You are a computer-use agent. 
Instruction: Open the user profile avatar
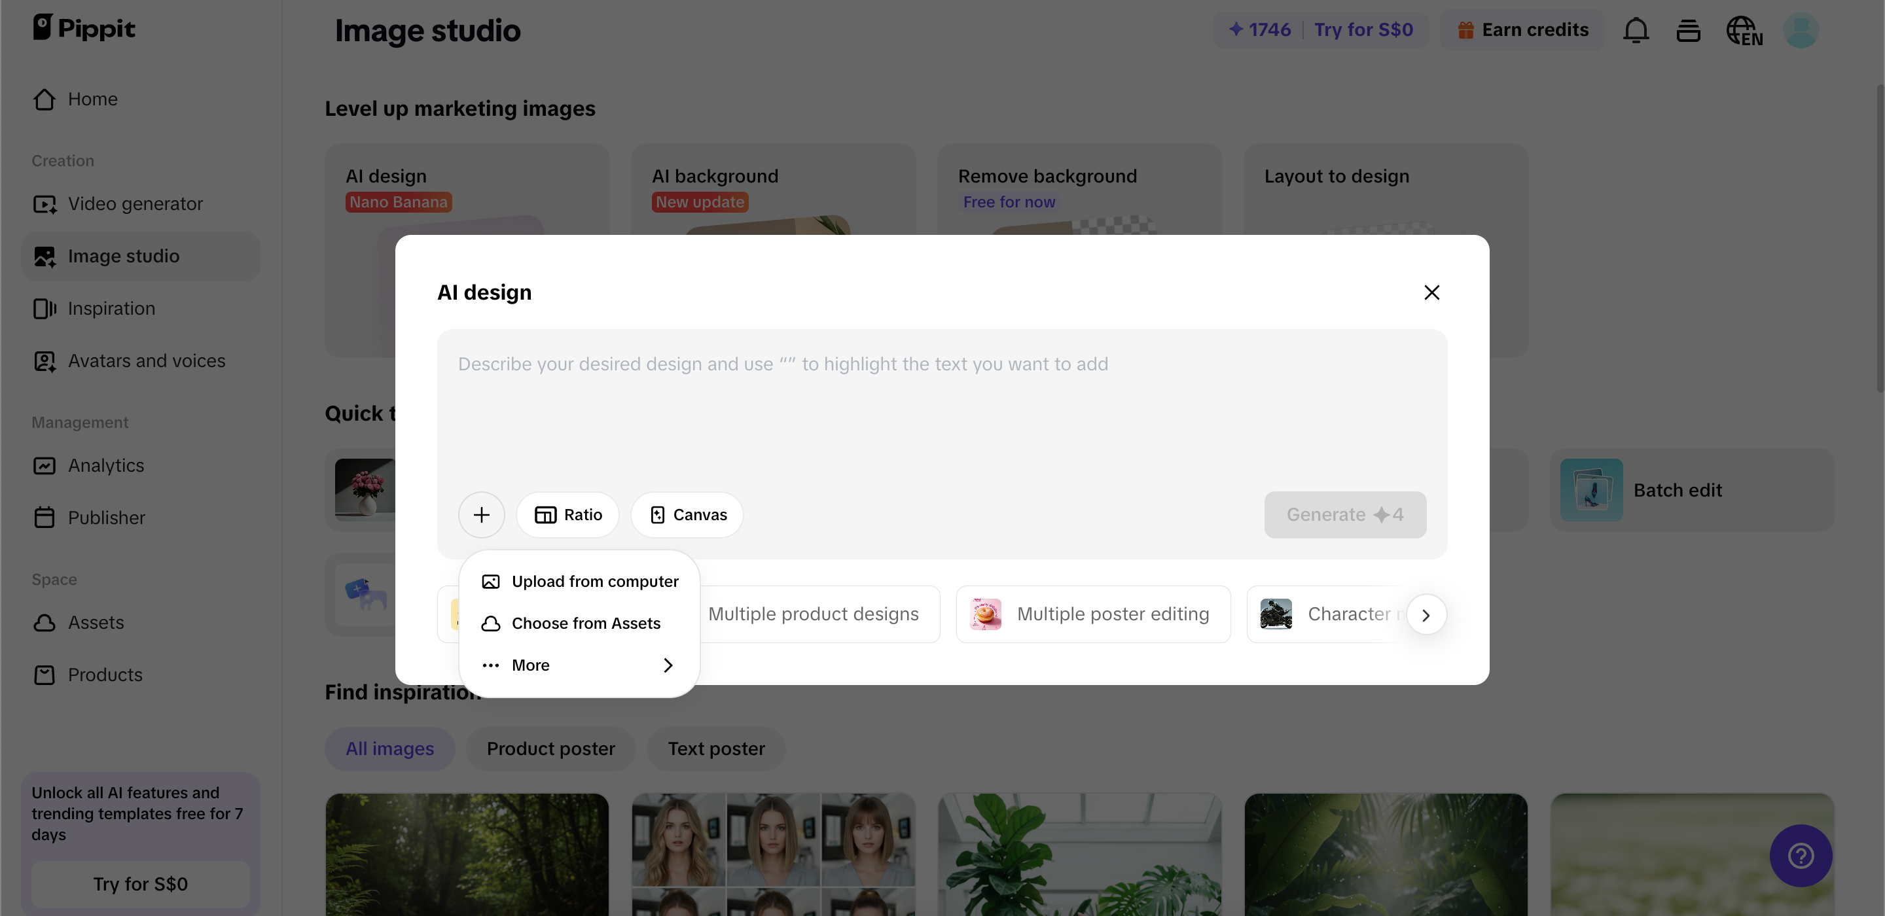click(1800, 31)
